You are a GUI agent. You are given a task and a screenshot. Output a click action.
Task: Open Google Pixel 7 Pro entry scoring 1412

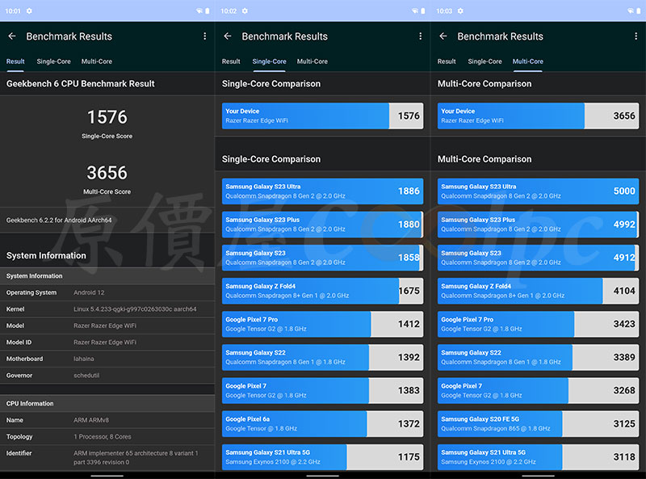(322, 324)
